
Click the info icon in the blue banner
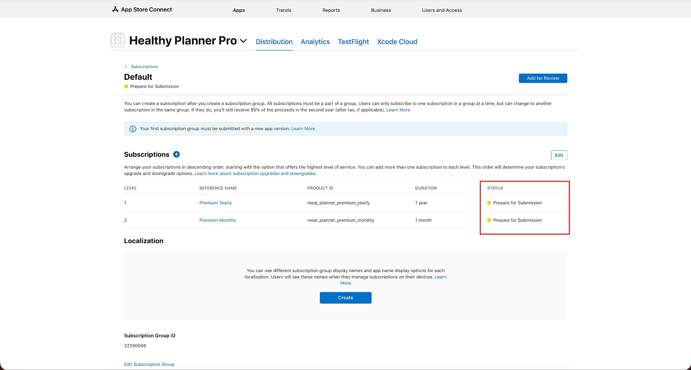(x=133, y=129)
